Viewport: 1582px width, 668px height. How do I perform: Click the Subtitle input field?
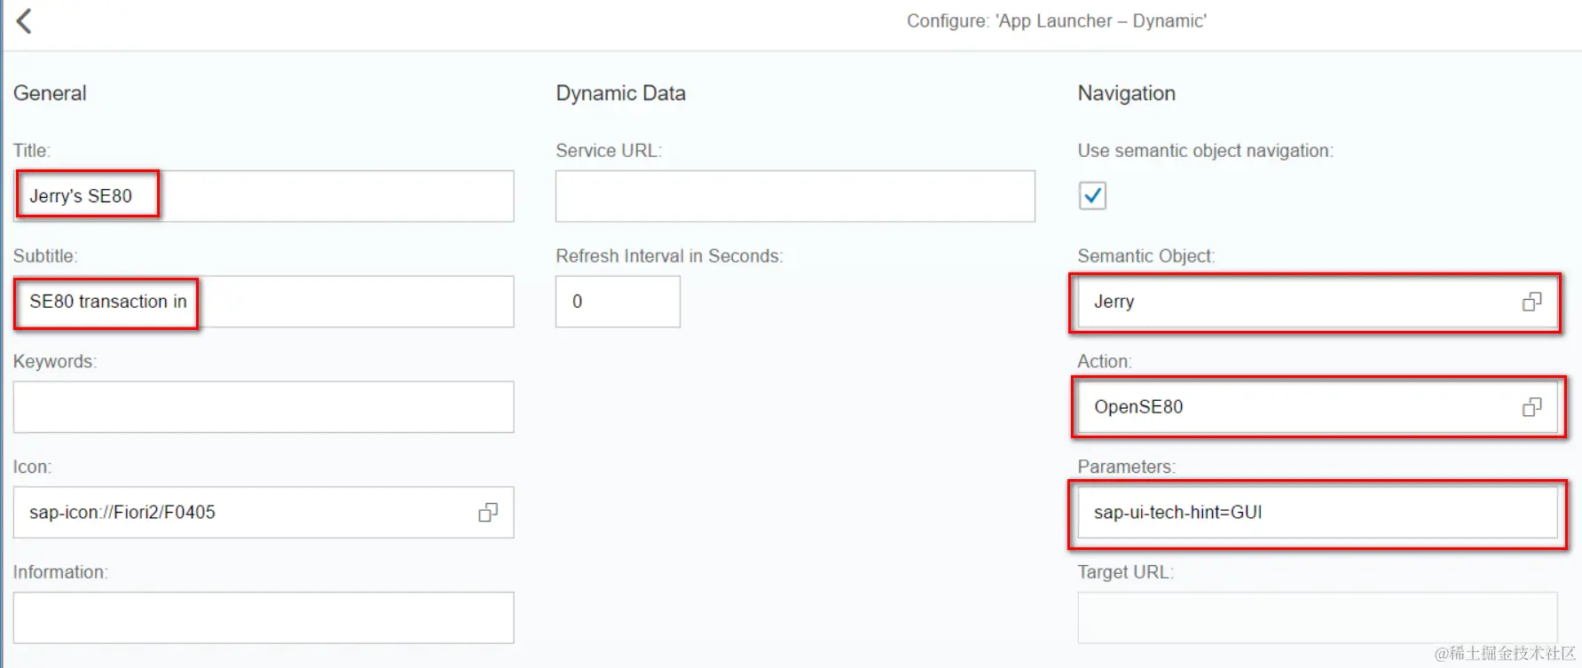[x=264, y=302]
